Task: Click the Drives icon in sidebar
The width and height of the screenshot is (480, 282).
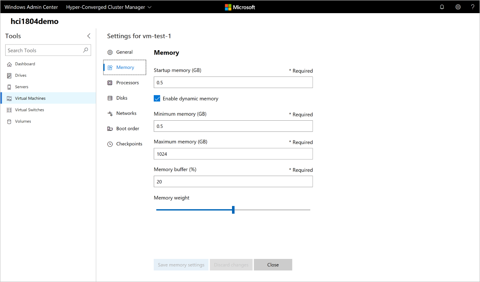Action: coord(9,76)
